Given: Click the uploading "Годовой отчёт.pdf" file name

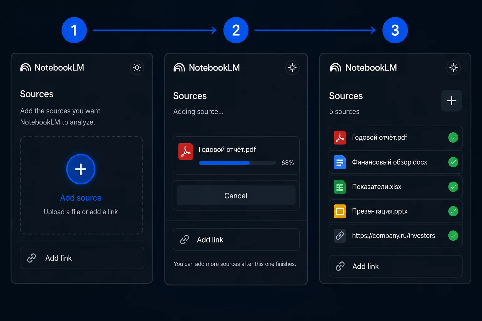Looking at the screenshot, I should (x=227, y=150).
